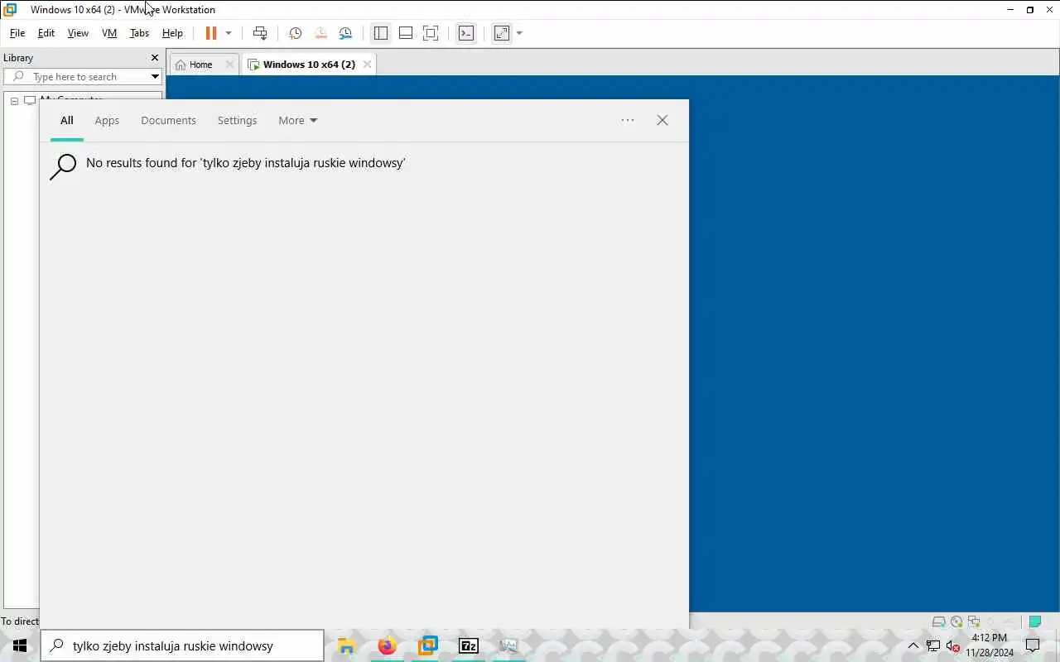Open the Edit menu
Viewport: 1060px width, 662px height.
(x=46, y=33)
